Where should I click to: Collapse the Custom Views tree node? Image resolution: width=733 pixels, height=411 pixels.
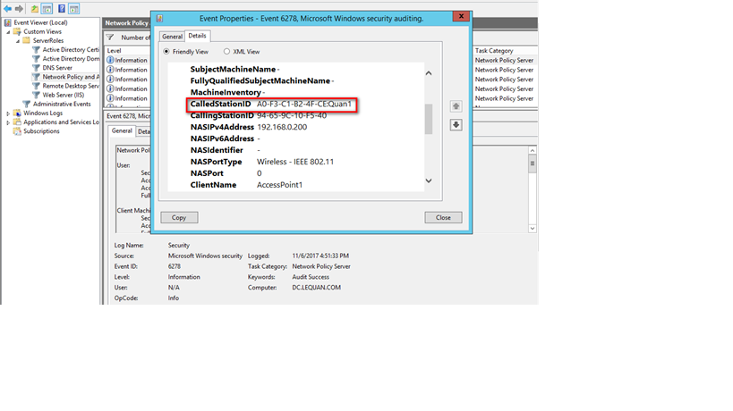pos(8,31)
